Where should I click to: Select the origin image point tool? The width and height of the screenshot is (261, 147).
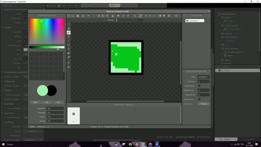(x=69, y=63)
